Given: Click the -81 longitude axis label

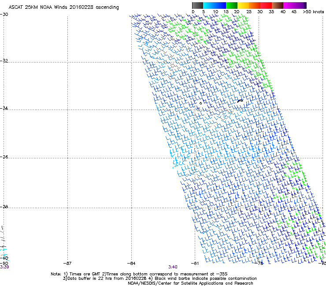Looking at the screenshot, I should 195,264.
